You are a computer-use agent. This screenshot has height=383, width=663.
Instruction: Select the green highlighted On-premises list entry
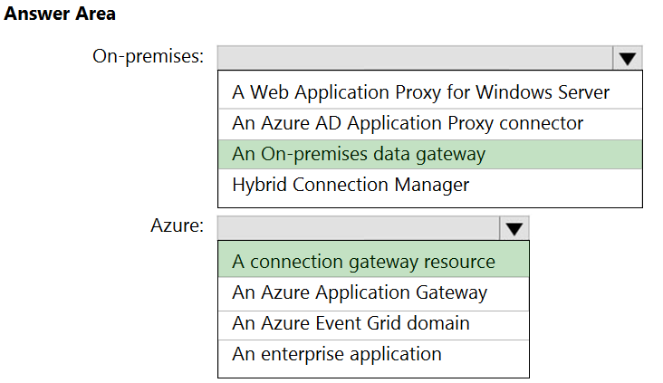tap(430, 154)
